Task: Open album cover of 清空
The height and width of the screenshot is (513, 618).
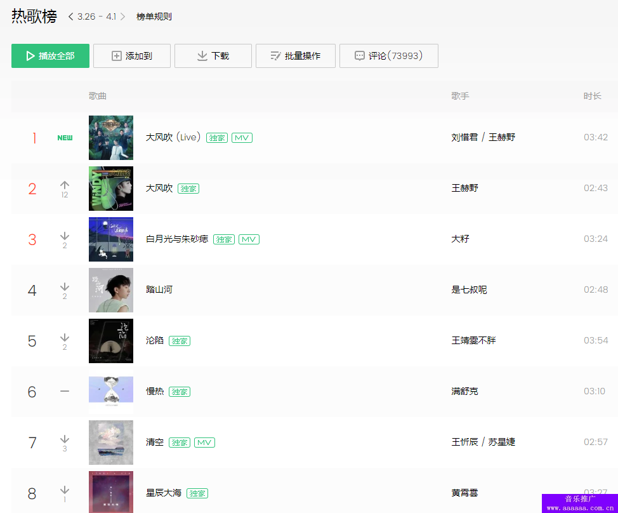Action: [x=111, y=443]
